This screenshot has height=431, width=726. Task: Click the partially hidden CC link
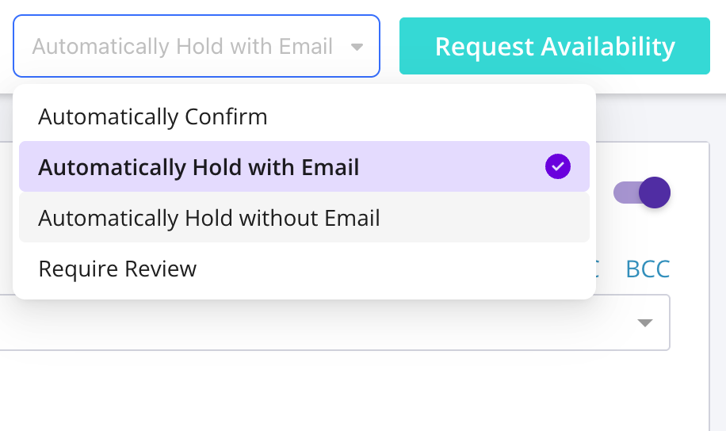coord(597,269)
